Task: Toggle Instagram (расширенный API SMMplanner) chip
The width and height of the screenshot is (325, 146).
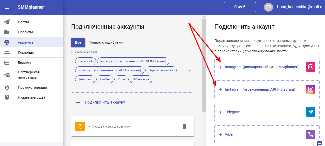Action: click(133, 61)
